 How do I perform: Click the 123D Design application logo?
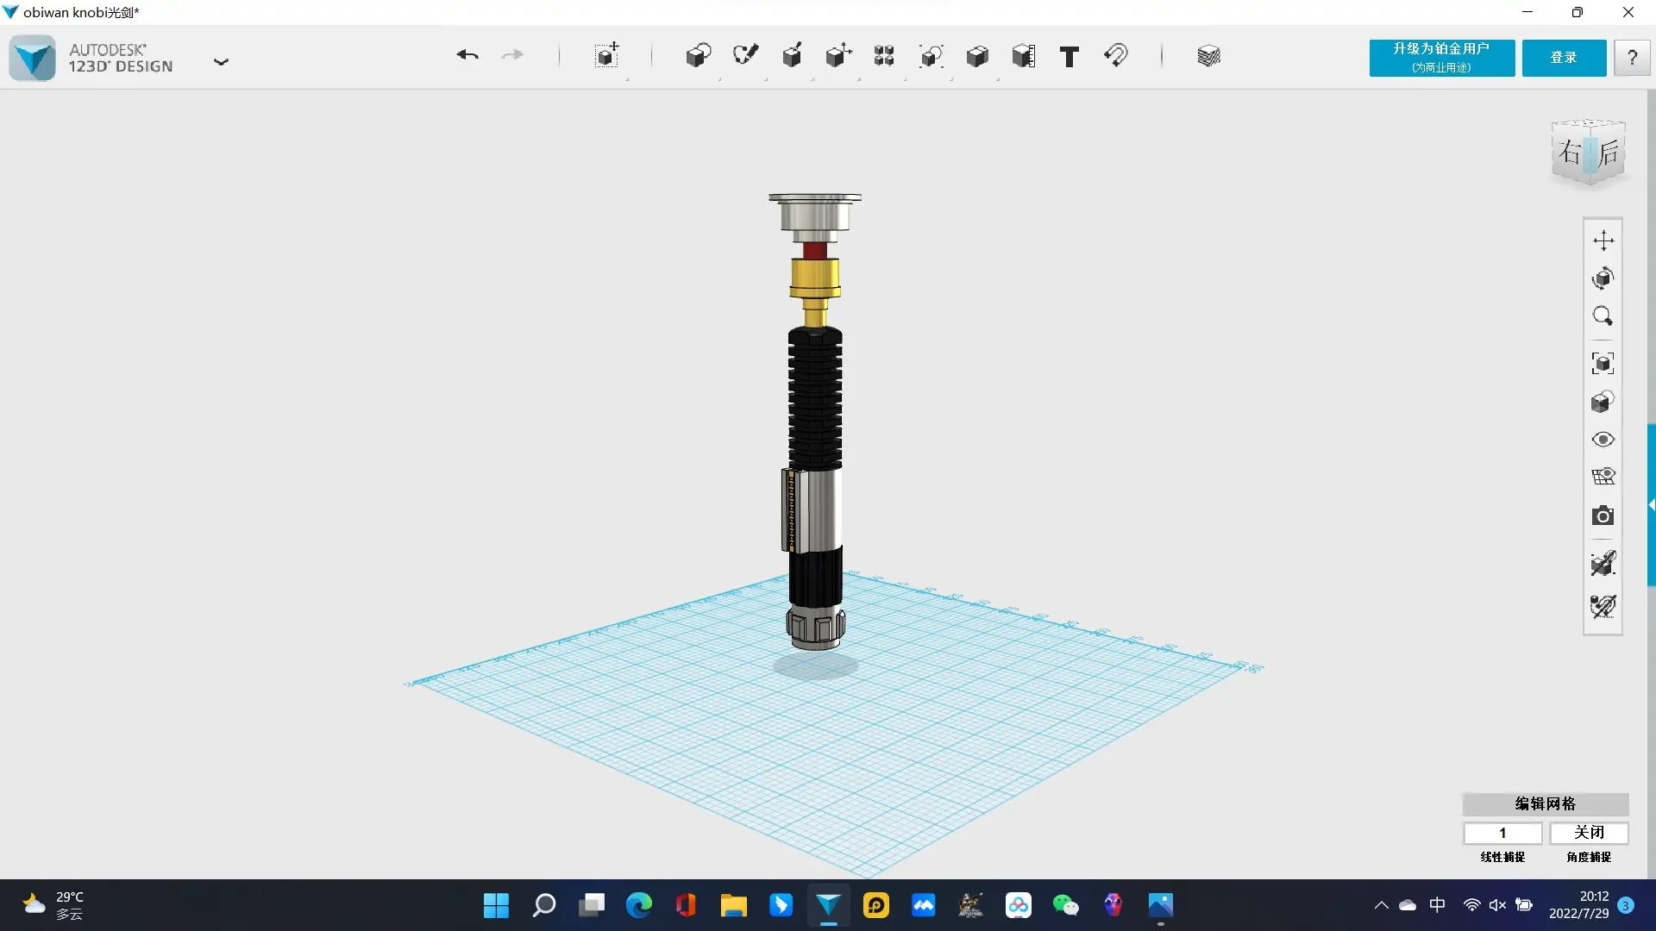pos(33,58)
